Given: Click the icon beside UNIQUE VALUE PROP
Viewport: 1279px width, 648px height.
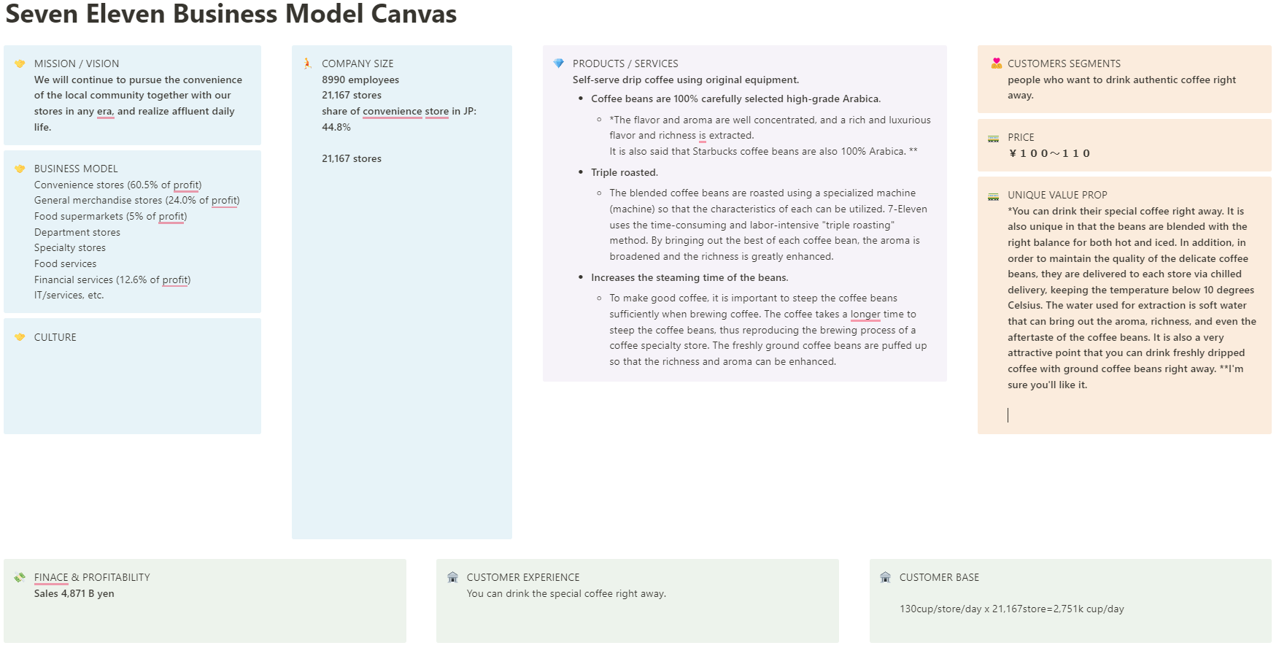Looking at the screenshot, I should (993, 196).
